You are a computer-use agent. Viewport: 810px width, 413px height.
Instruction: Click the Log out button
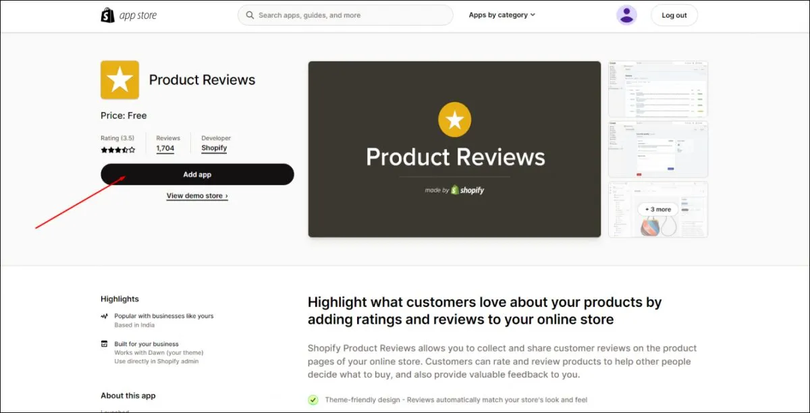point(674,15)
